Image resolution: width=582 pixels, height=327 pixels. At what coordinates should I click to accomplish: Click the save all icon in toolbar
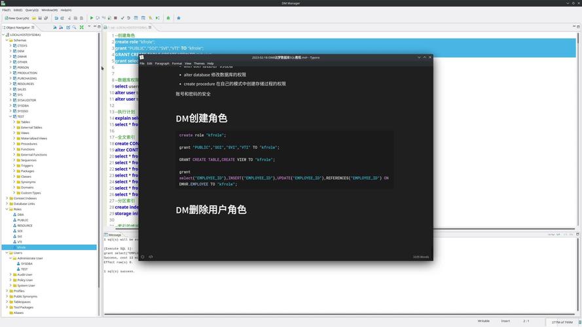coord(46,18)
